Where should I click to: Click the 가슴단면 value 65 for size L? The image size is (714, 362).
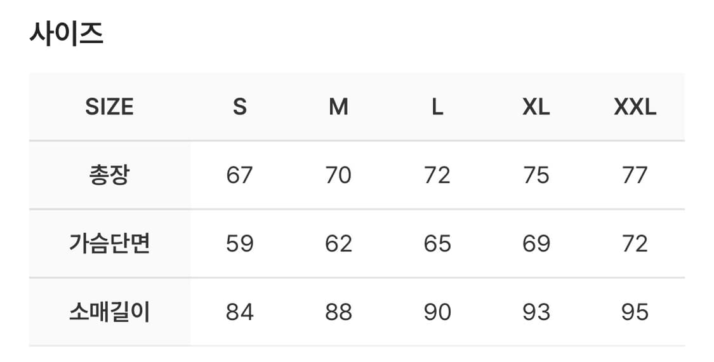pos(437,244)
